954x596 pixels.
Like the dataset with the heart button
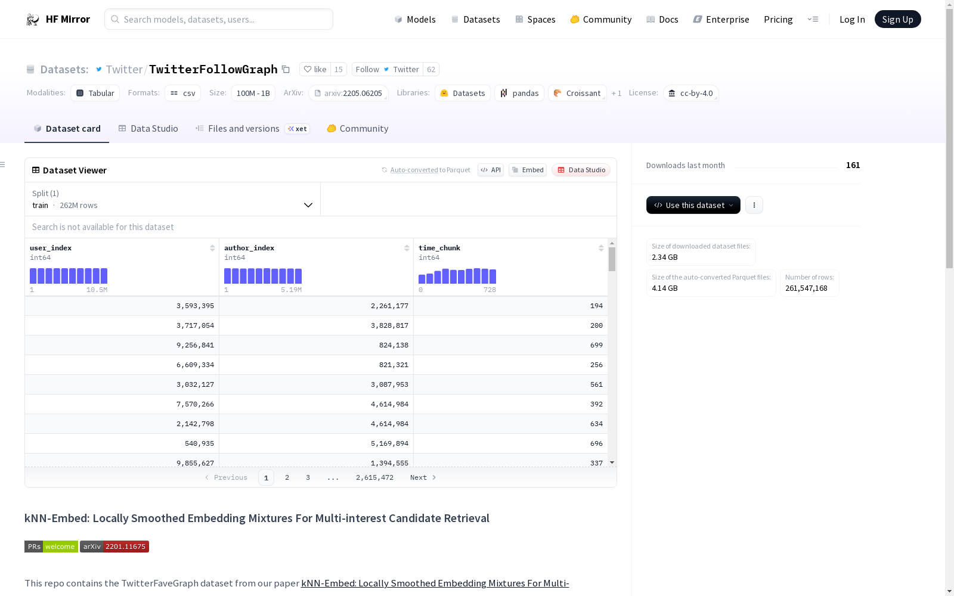(x=315, y=70)
